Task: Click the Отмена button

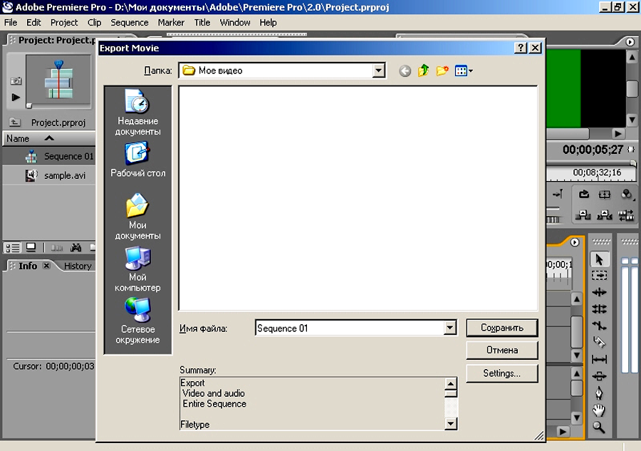Action: click(502, 351)
